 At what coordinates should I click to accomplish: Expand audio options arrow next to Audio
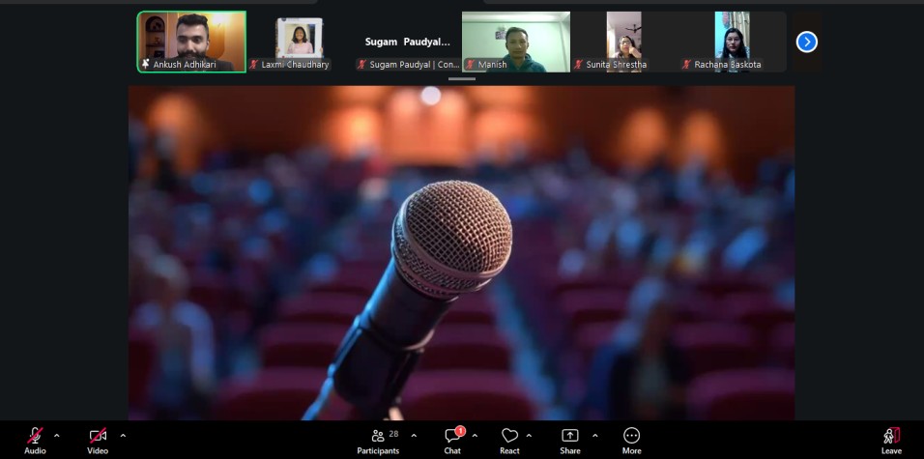click(x=57, y=435)
